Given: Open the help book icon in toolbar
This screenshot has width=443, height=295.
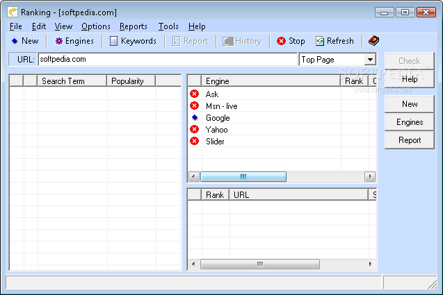Looking at the screenshot, I should pos(373,41).
